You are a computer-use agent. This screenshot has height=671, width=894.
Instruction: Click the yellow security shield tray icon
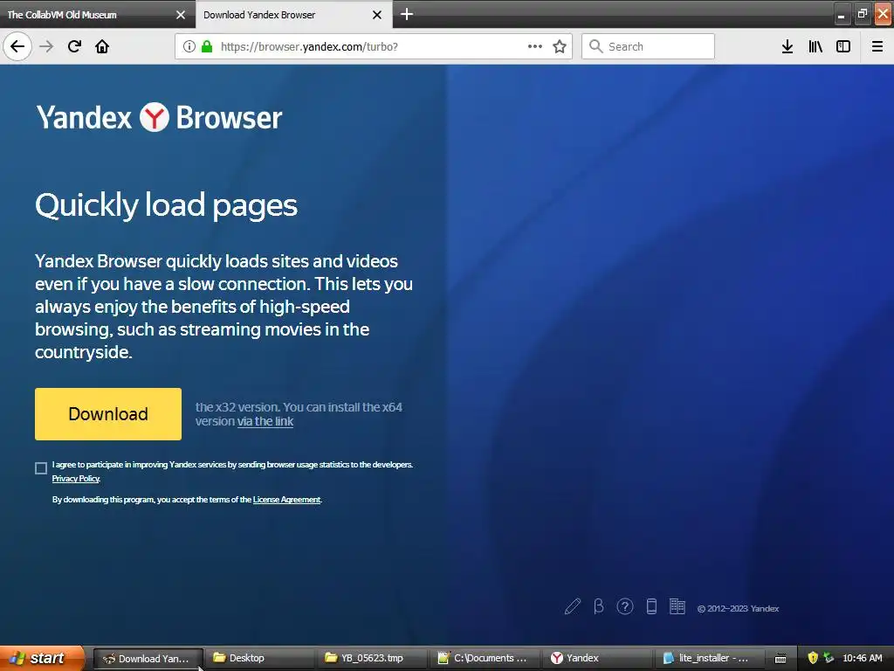(x=813, y=658)
